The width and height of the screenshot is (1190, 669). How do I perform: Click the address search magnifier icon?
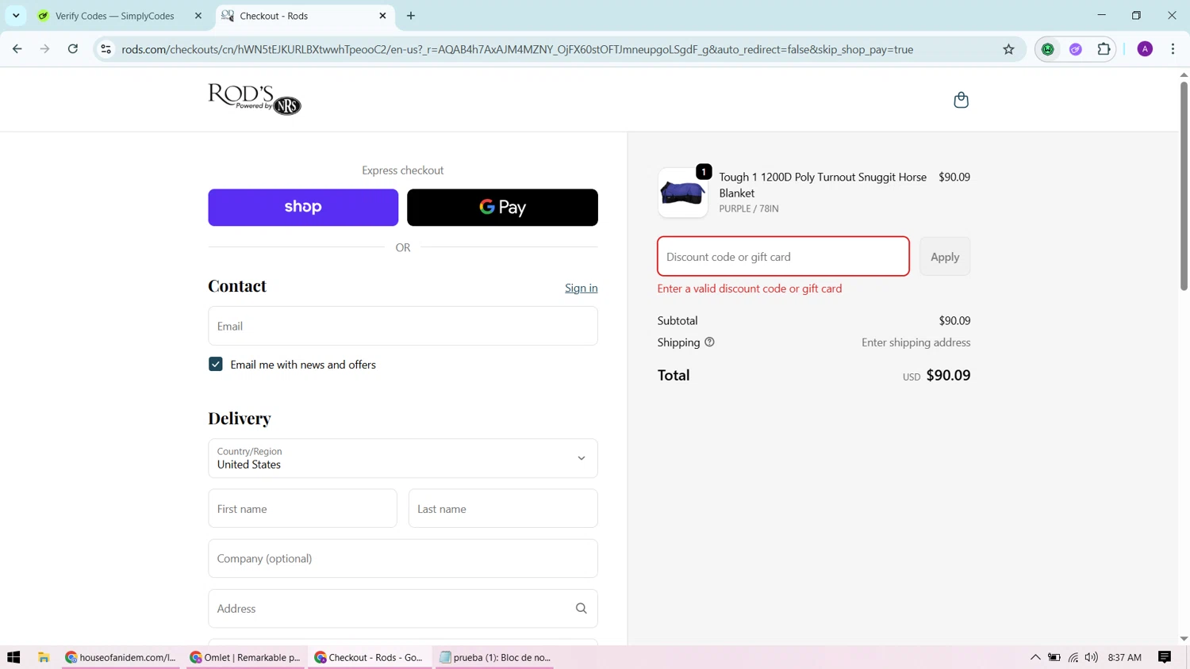click(581, 609)
